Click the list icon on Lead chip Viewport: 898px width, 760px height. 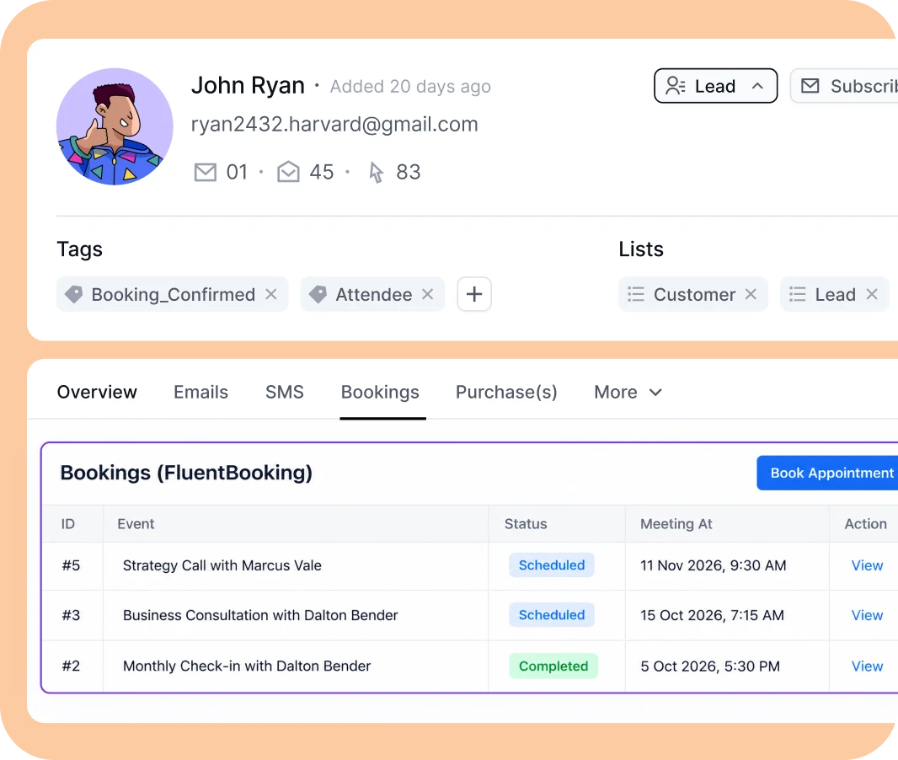(797, 294)
